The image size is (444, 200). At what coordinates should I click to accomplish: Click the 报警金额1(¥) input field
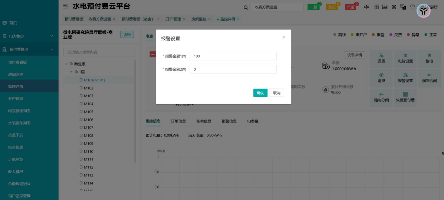click(x=233, y=56)
